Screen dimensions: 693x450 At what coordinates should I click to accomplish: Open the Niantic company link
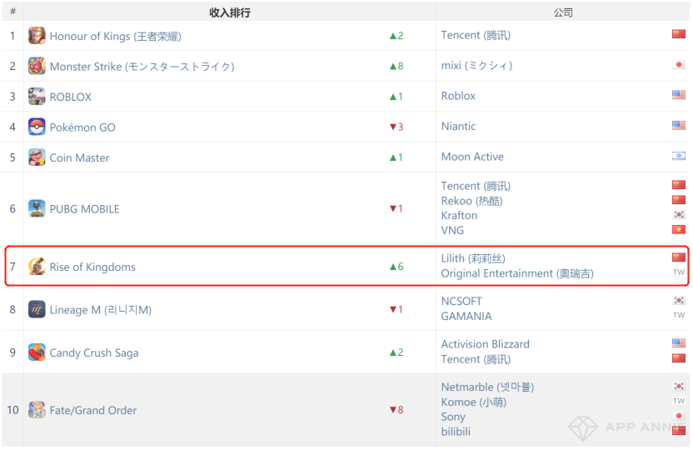tap(458, 127)
